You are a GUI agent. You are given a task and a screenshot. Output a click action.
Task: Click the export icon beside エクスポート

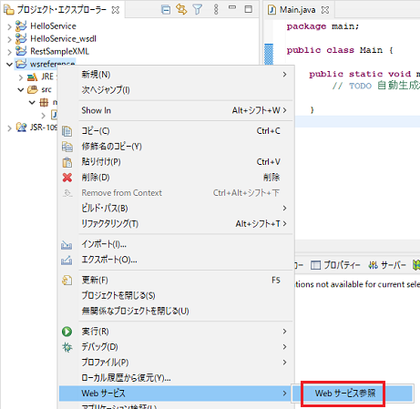tap(67, 261)
